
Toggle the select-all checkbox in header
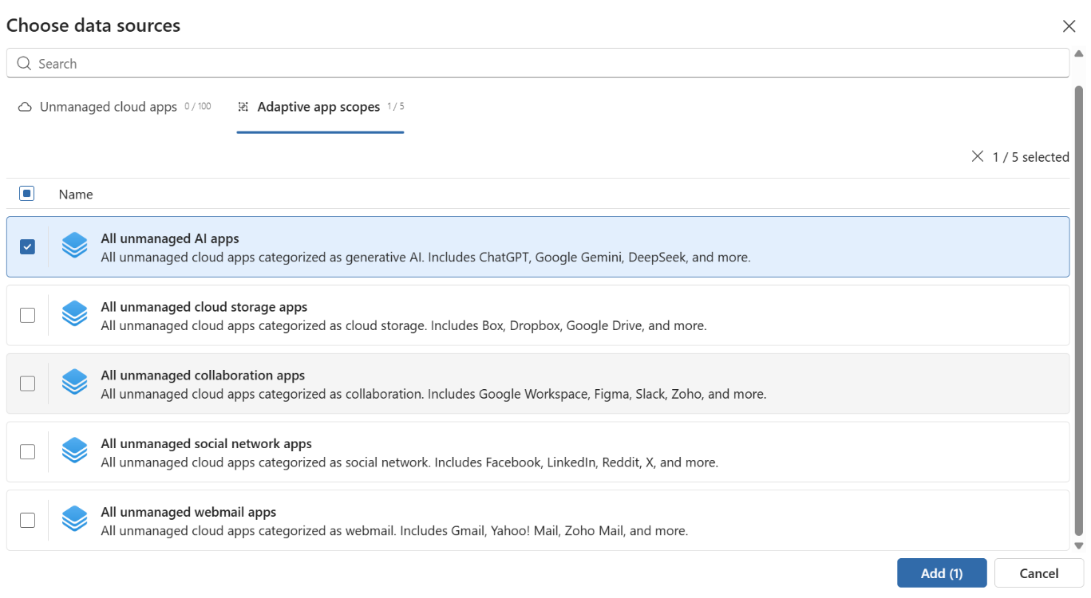click(x=27, y=194)
